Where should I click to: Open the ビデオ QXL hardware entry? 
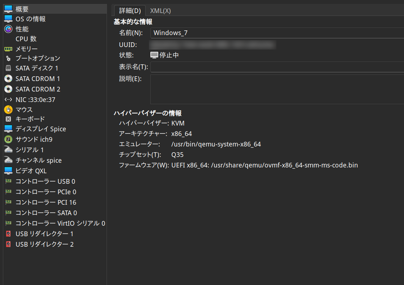point(55,171)
